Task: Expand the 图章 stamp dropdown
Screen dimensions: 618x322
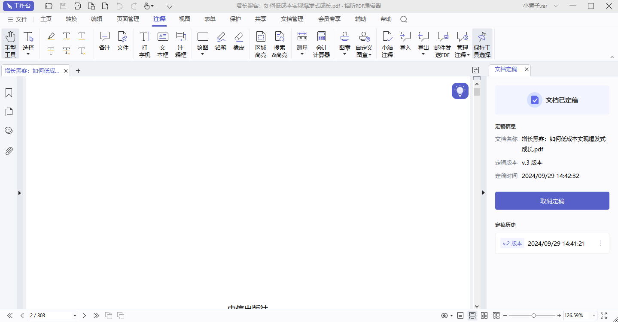Action: 344,54
